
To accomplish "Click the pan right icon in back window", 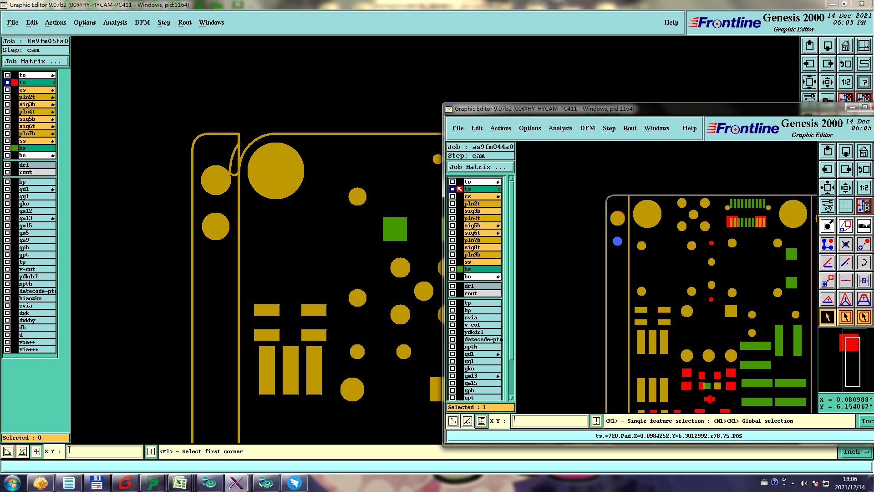I will click(x=828, y=64).
